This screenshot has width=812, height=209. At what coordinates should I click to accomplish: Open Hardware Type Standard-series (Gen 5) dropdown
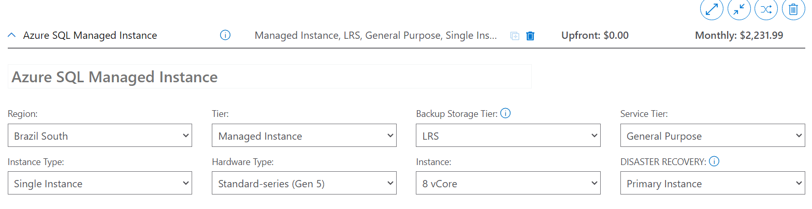coord(304,184)
